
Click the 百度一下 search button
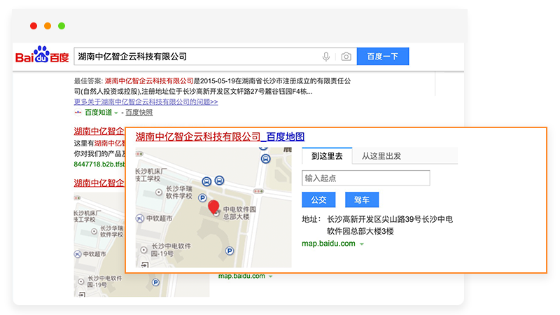click(x=383, y=57)
